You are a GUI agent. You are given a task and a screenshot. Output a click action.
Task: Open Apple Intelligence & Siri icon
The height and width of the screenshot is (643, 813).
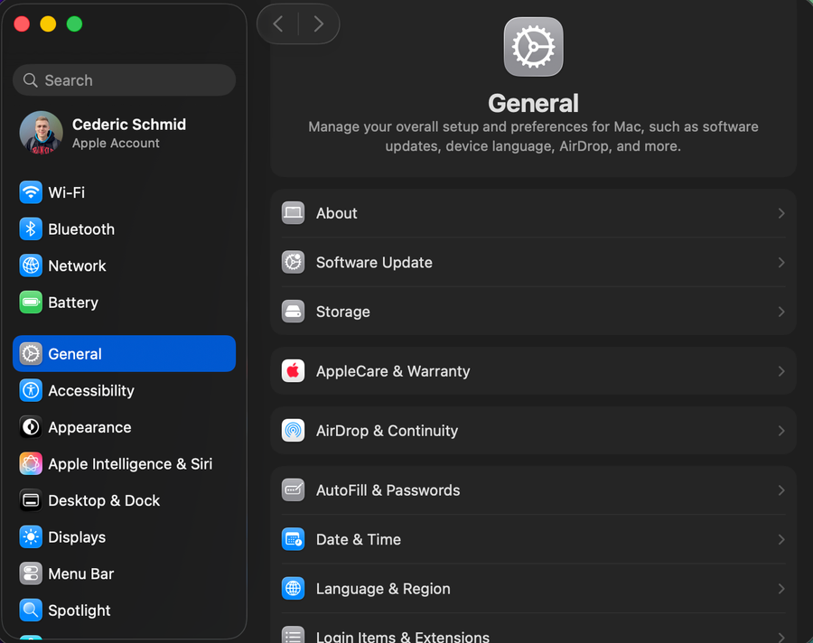(x=31, y=463)
